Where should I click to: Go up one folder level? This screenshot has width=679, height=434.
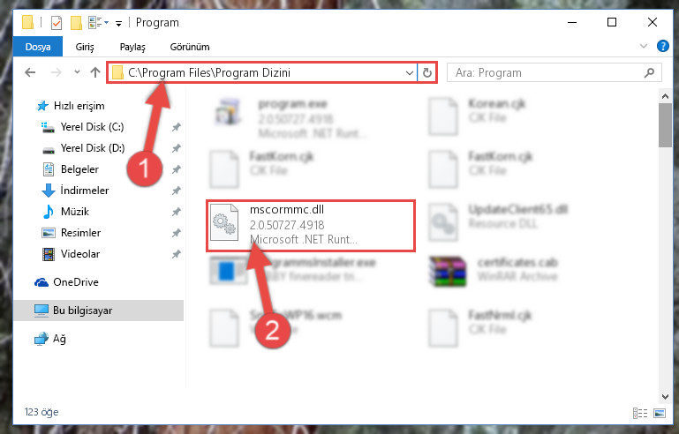95,72
